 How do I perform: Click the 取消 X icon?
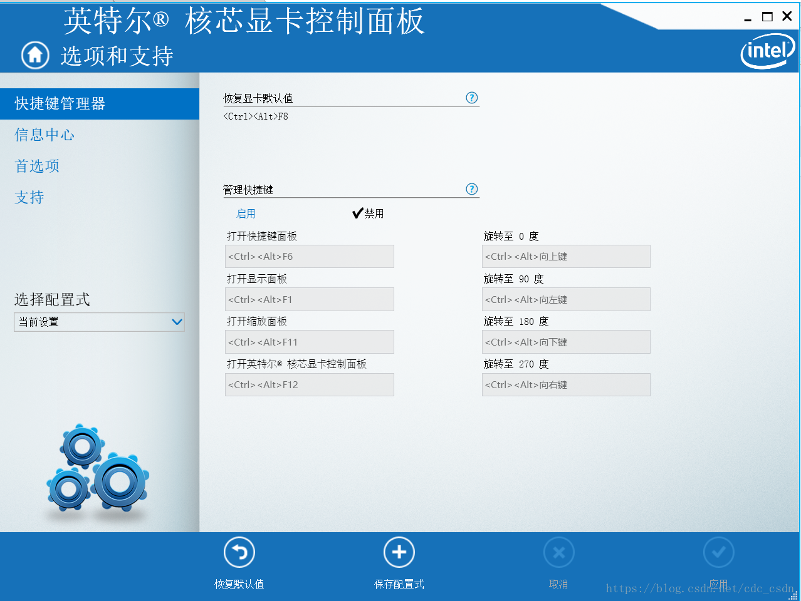(x=558, y=552)
